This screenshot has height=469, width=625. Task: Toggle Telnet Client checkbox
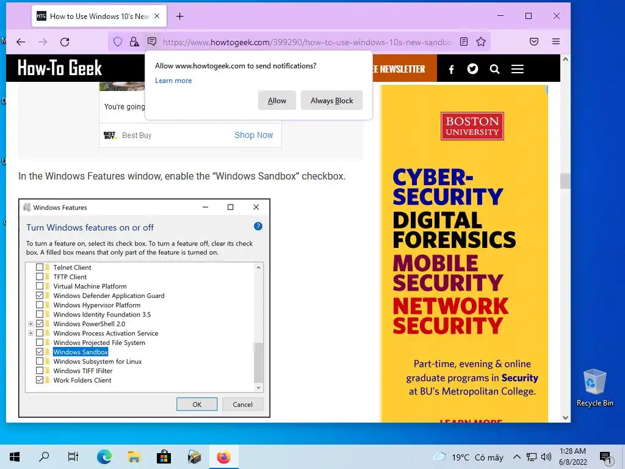point(40,267)
